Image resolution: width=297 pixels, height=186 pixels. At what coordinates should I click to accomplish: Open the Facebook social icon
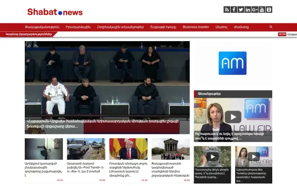(234, 9)
